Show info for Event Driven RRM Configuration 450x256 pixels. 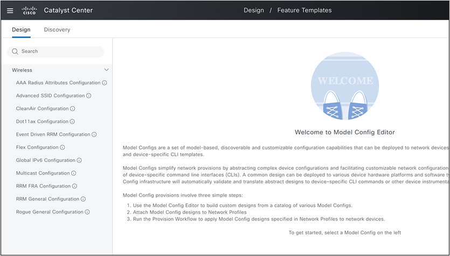(x=94, y=134)
